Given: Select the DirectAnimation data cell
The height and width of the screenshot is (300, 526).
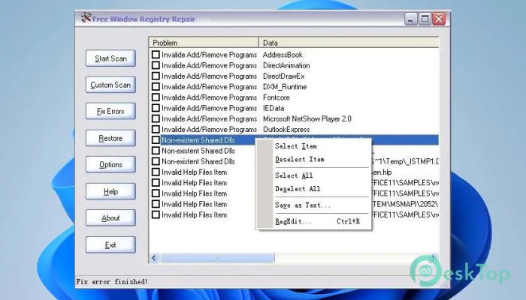Looking at the screenshot, I should [286, 65].
